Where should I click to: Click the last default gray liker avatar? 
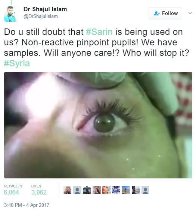[x=145, y=190]
